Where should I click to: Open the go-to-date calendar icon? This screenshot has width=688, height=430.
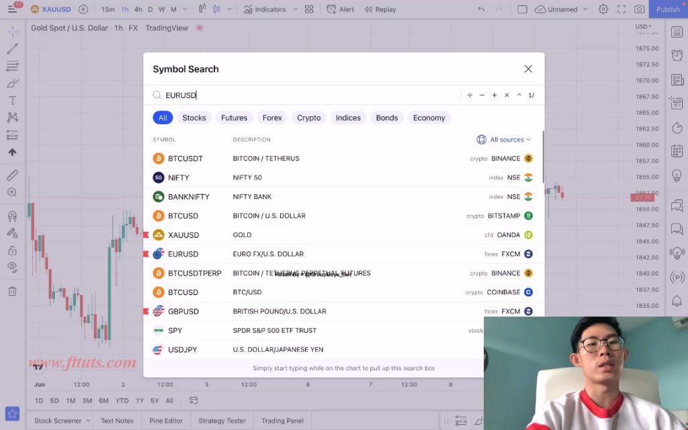click(193, 400)
